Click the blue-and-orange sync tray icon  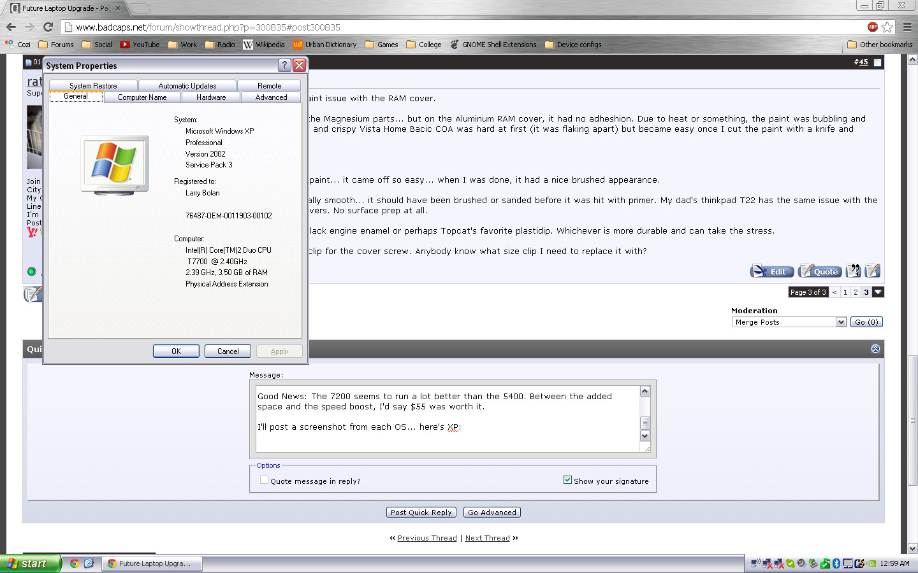[x=859, y=563]
